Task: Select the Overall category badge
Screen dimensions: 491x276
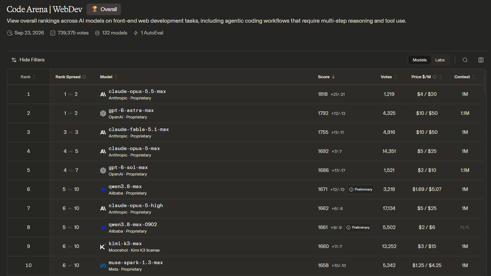Action: click(x=104, y=9)
